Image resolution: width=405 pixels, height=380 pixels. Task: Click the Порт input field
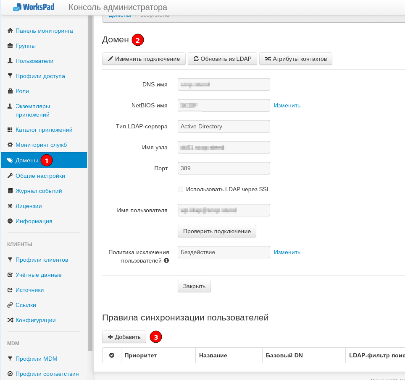(224, 168)
